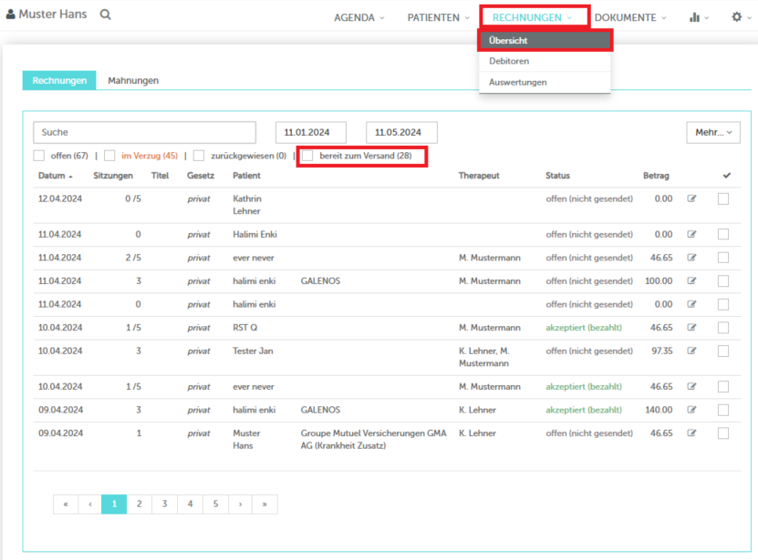Open the Mehr... dropdown
758x560 pixels.
coord(713,132)
